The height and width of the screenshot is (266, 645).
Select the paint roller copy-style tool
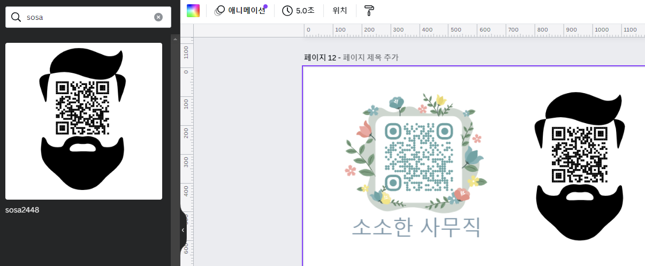coord(369,11)
